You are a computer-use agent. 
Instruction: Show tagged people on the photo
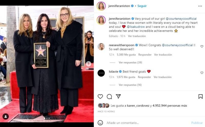6,117
